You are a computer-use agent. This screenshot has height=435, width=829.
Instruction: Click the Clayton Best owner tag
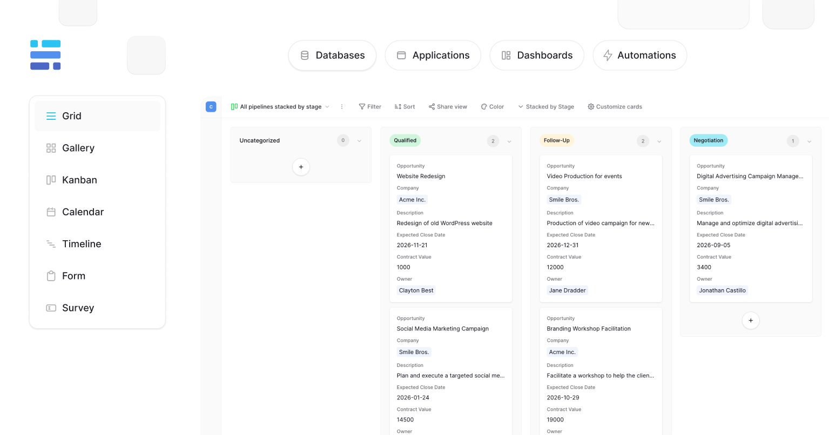416,290
